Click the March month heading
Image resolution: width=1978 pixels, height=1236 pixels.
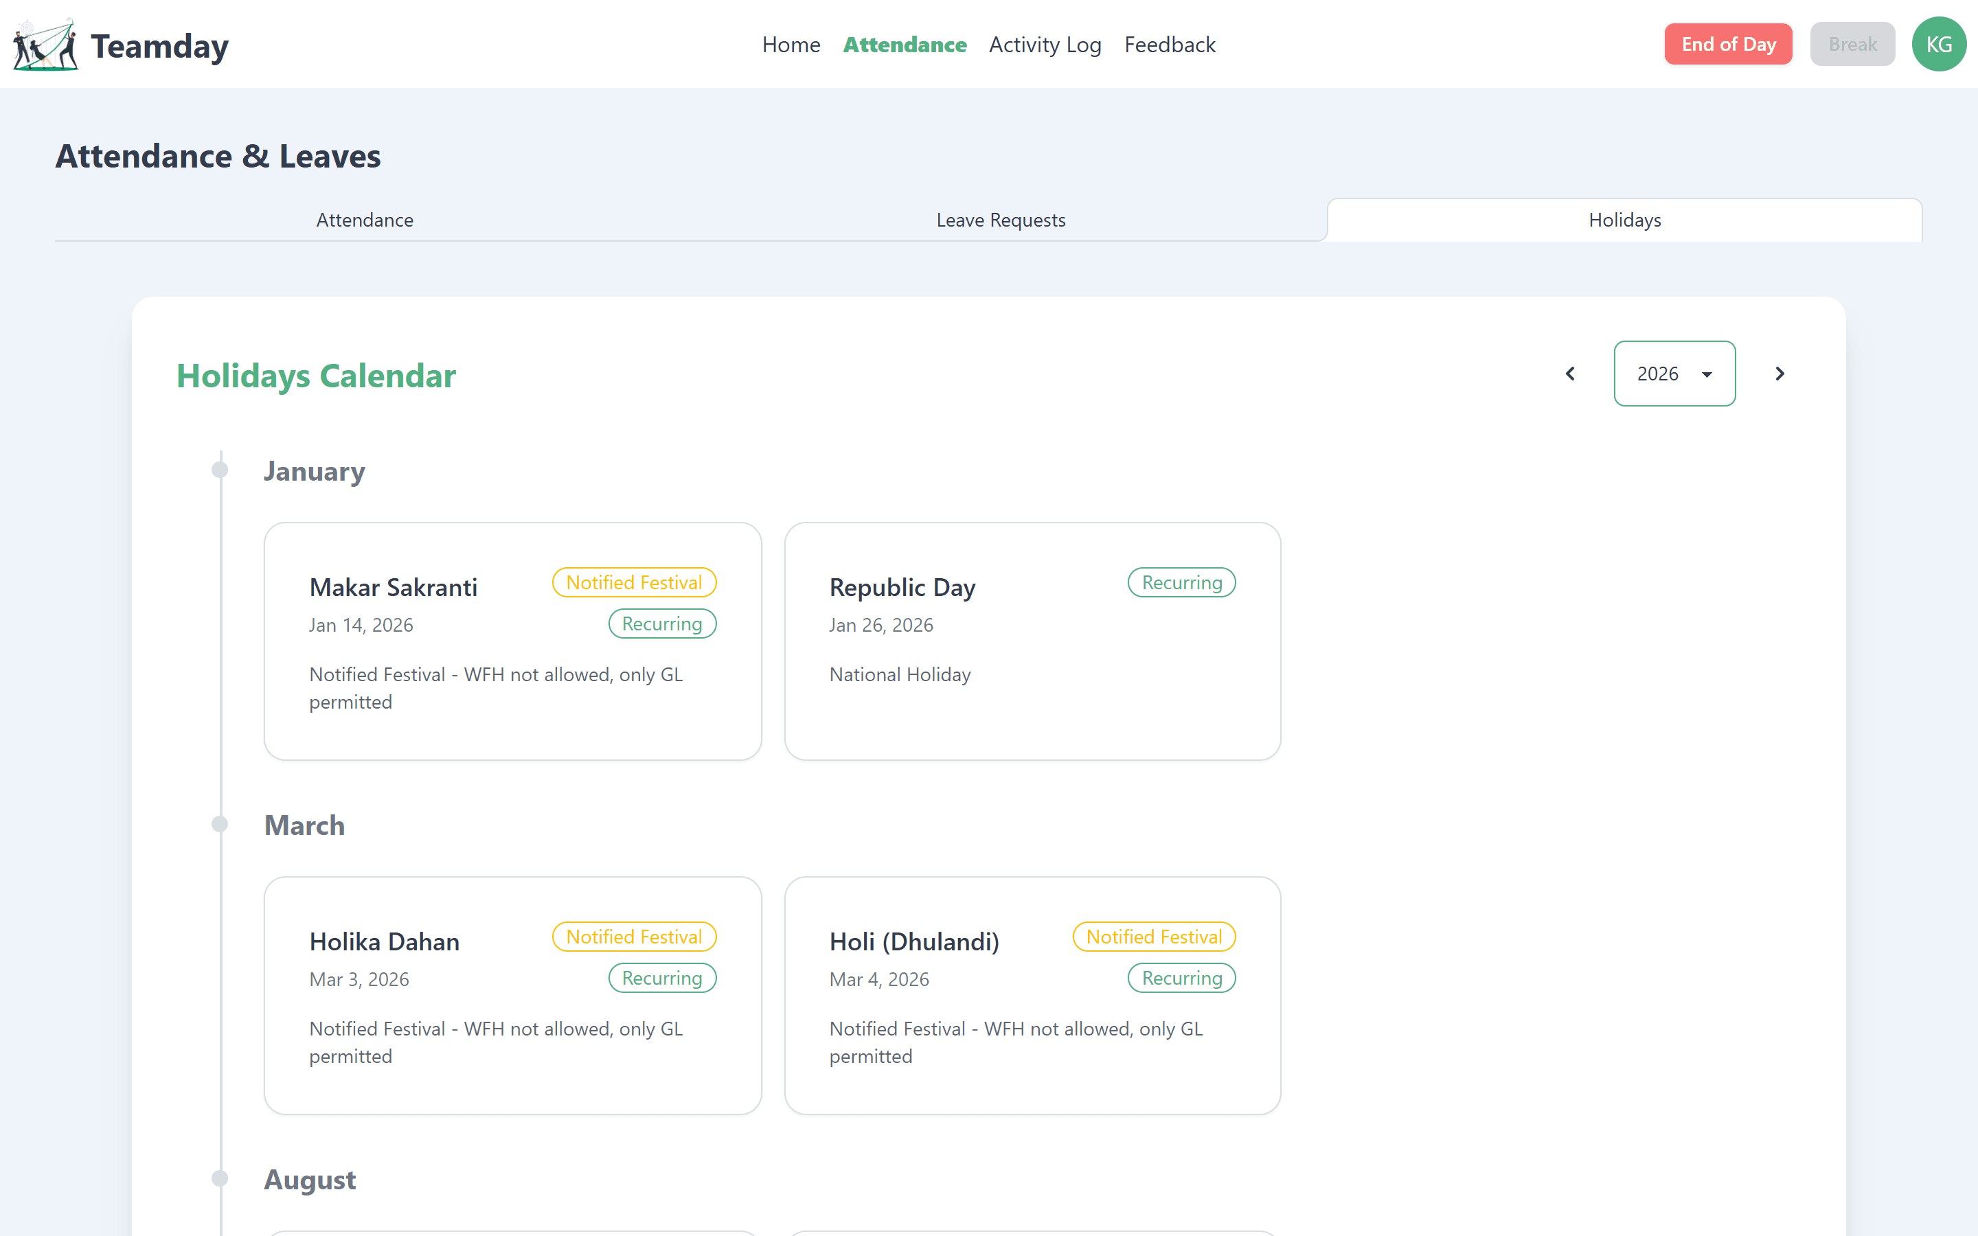coord(304,825)
